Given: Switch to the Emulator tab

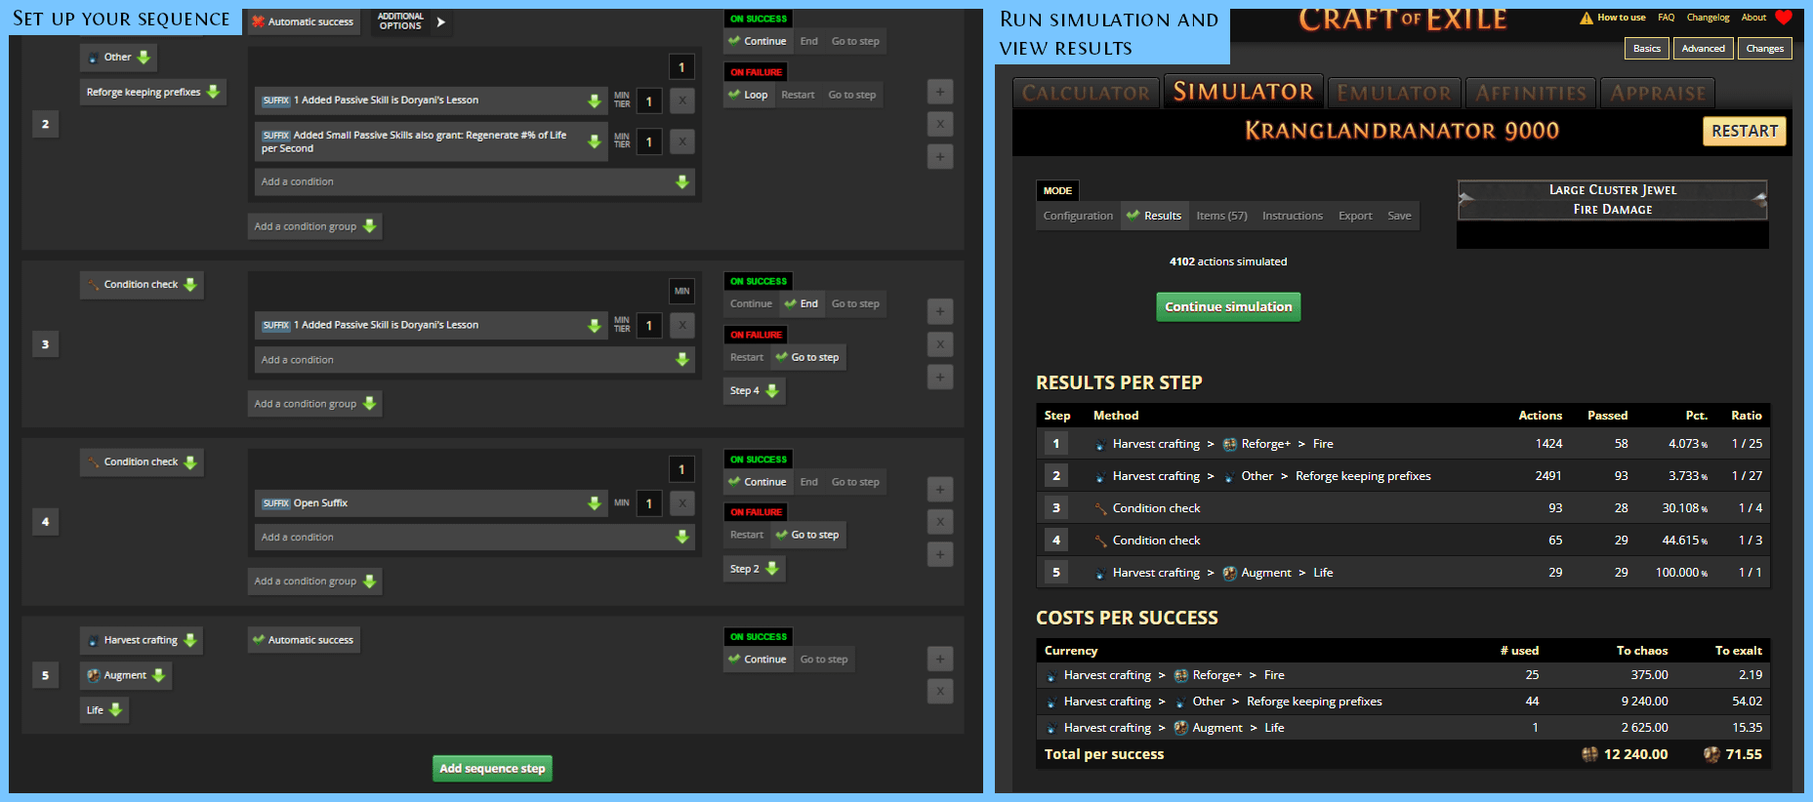Looking at the screenshot, I should pos(1394,93).
